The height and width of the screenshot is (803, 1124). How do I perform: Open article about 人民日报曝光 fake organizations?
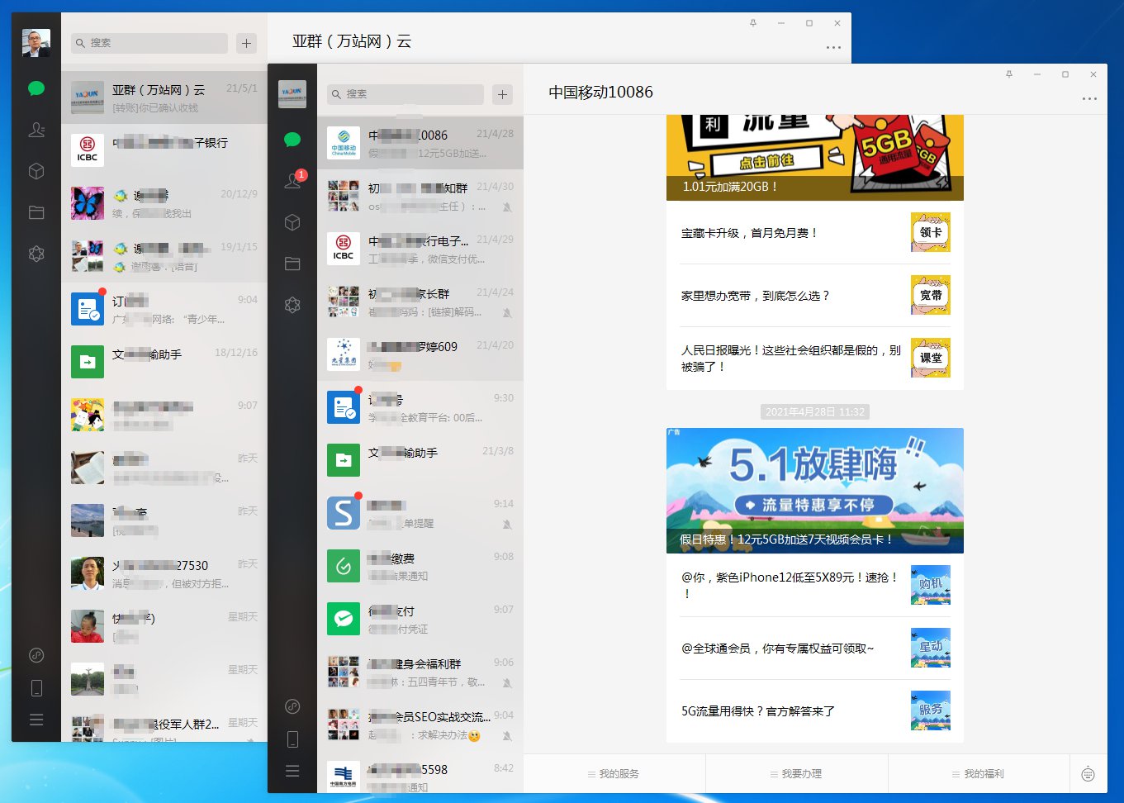click(x=815, y=359)
